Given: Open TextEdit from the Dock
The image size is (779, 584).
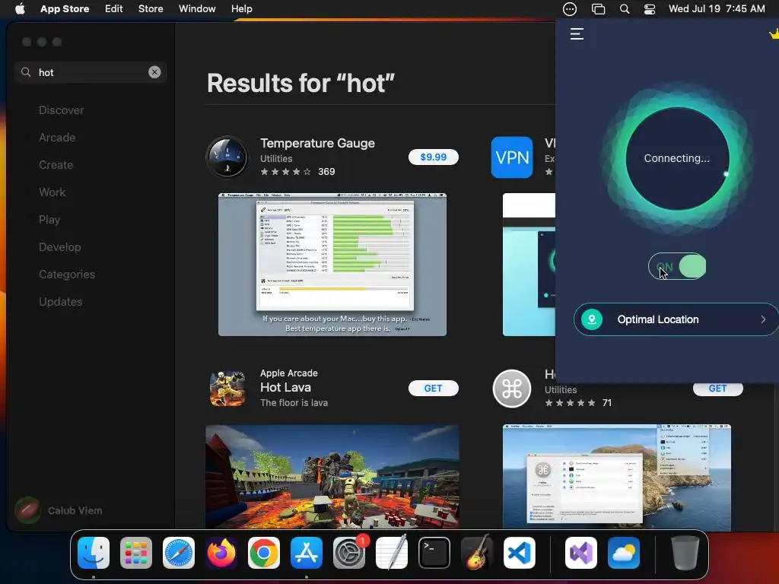Looking at the screenshot, I should coord(392,553).
